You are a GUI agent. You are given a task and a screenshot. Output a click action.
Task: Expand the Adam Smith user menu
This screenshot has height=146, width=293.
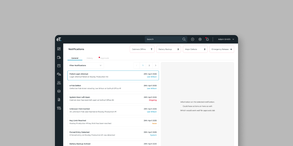[x=226, y=39]
